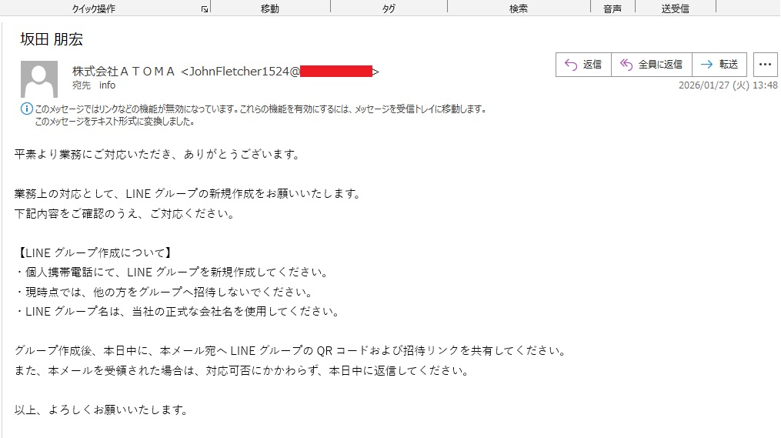Image resolution: width=781 pixels, height=438 pixels.
Task: Click the タグ ribbon group label
Action: pyautogui.click(x=389, y=9)
